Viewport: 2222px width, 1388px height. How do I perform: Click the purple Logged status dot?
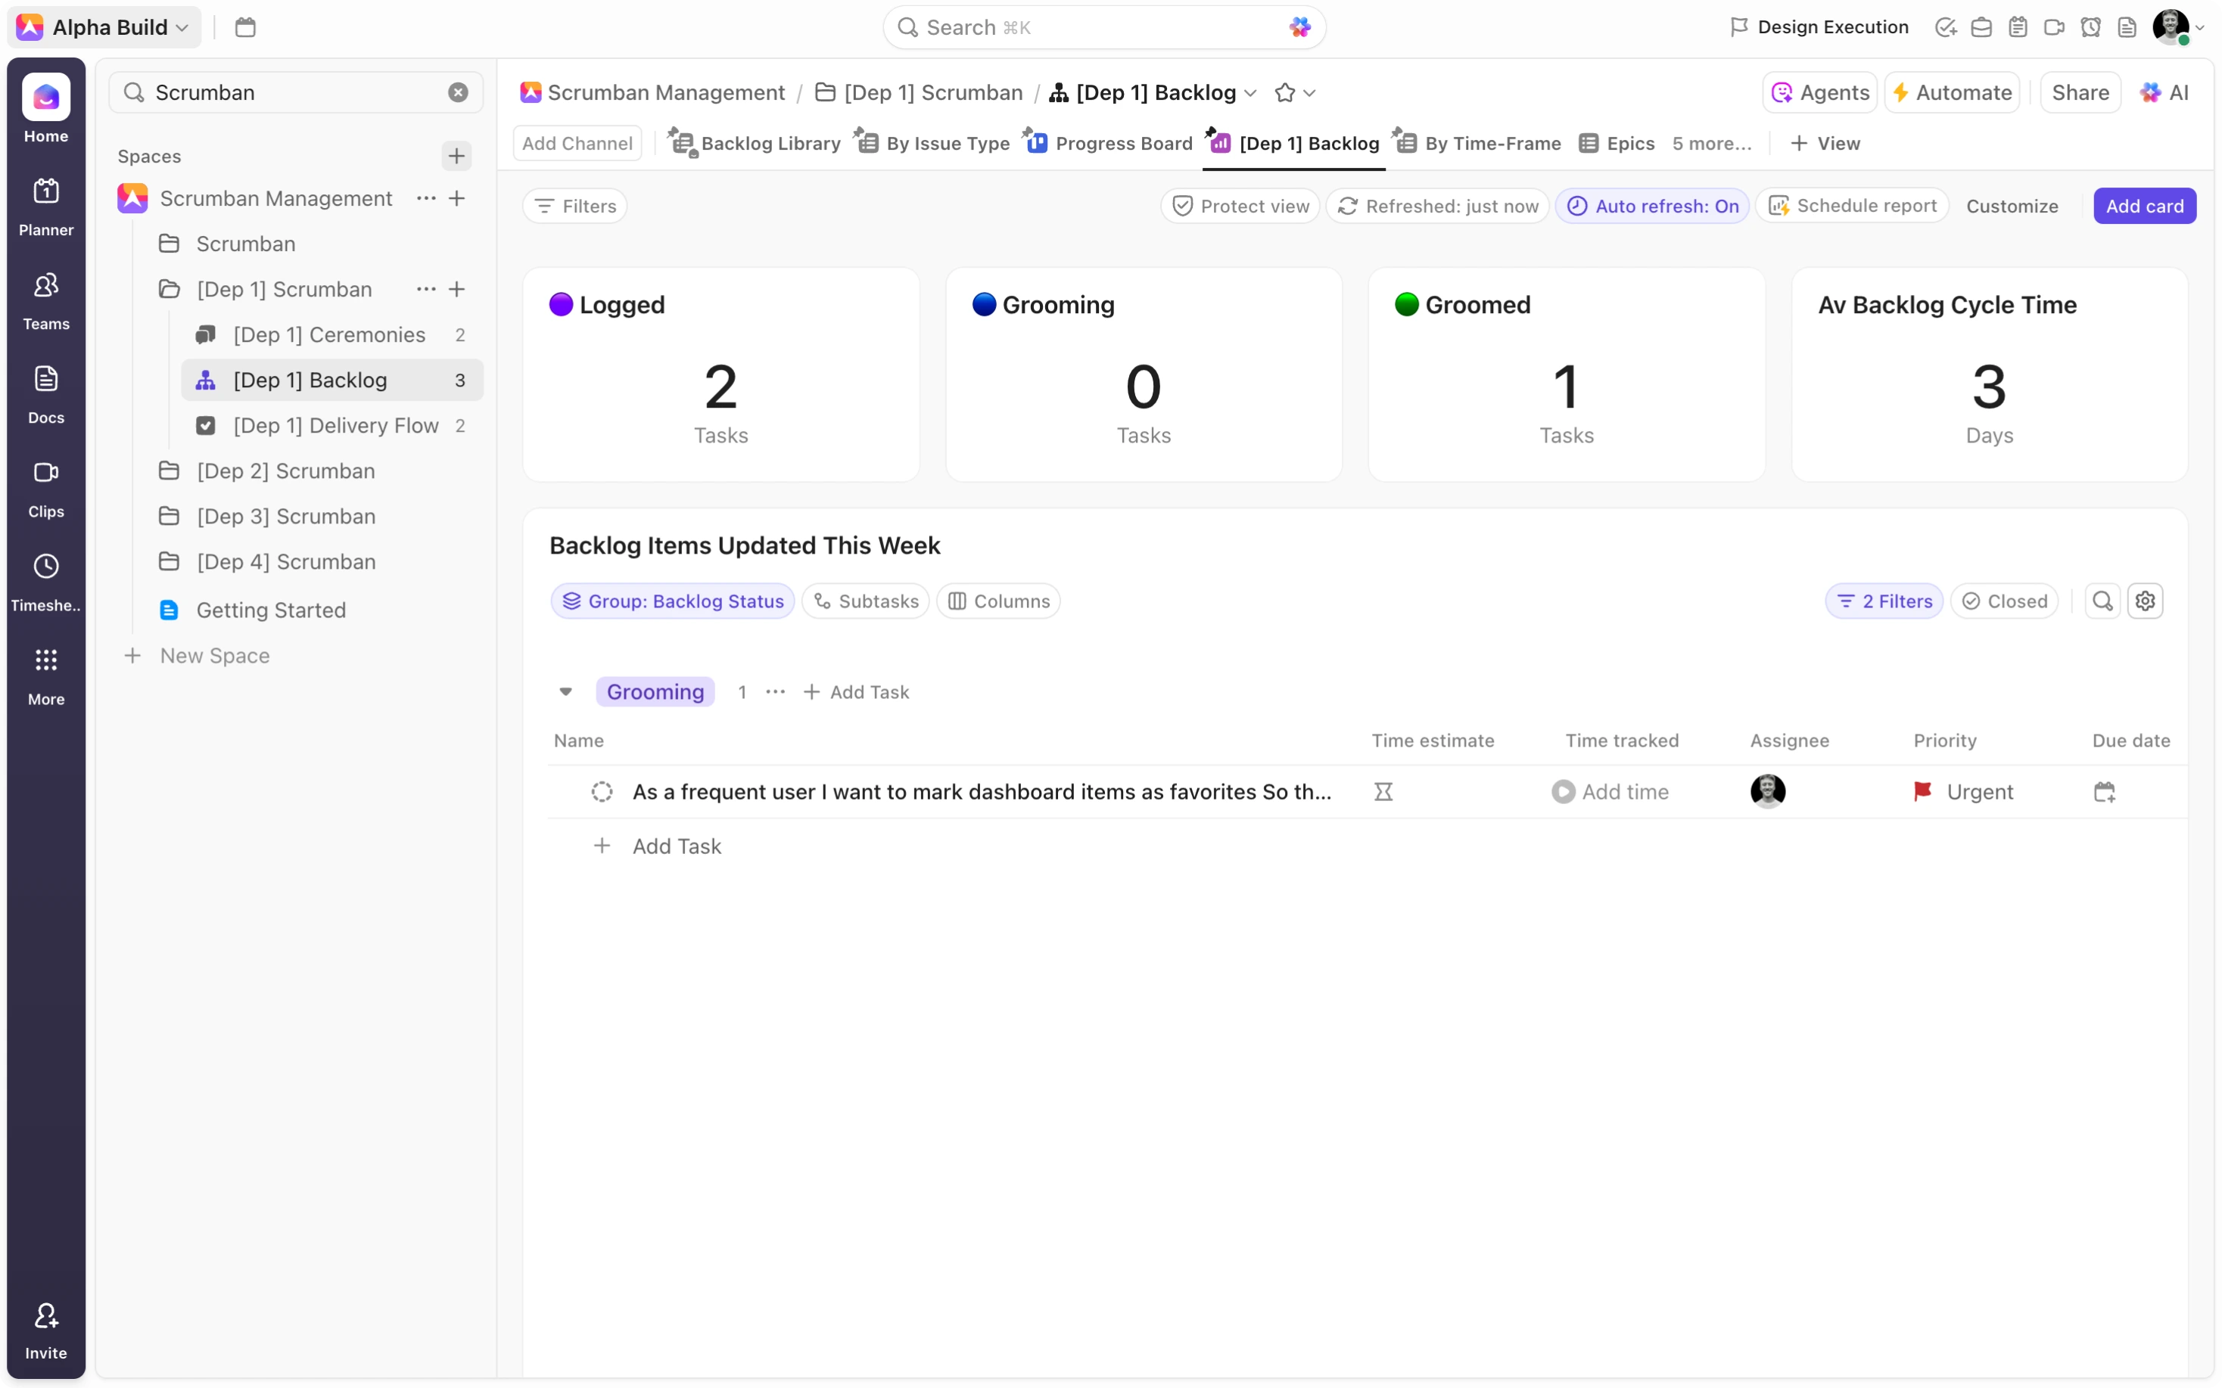tap(561, 304)
